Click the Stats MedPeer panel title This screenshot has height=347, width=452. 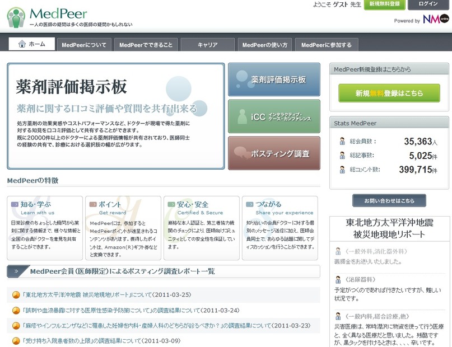(x=355, y=123)
